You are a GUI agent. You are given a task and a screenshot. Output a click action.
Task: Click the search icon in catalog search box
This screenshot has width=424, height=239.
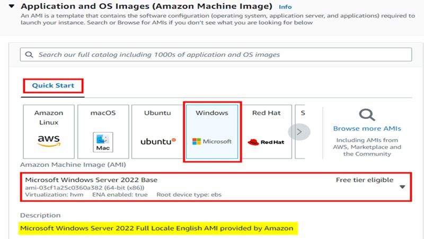29,55
